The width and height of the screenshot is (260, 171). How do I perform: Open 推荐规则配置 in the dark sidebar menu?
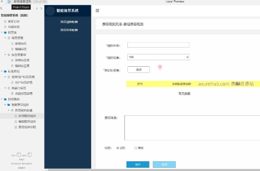(69, 22)
